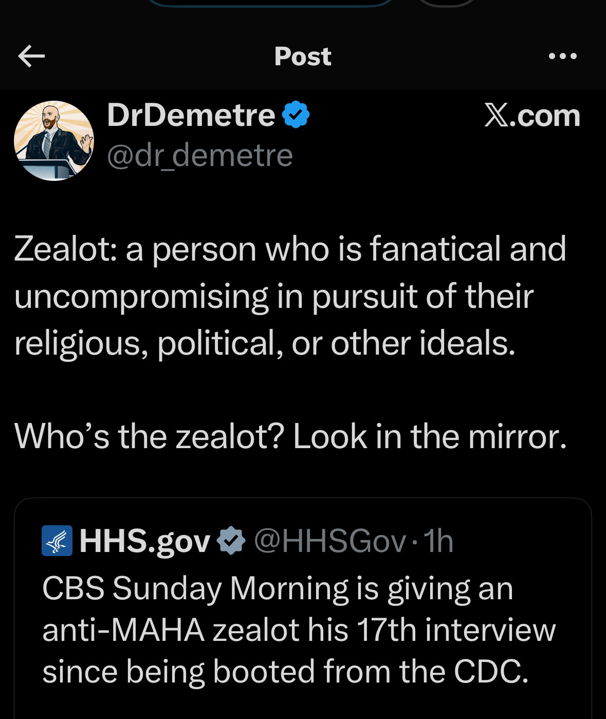Open the three-dot more options menu
Viewport: 606px width, 719px height.
pyautogui.click(x=562, y=56)
